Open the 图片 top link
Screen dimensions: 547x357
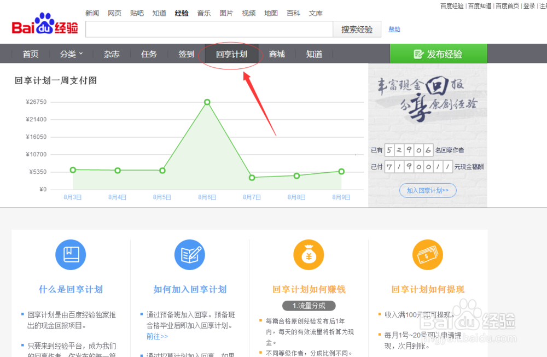coord(226,13)
